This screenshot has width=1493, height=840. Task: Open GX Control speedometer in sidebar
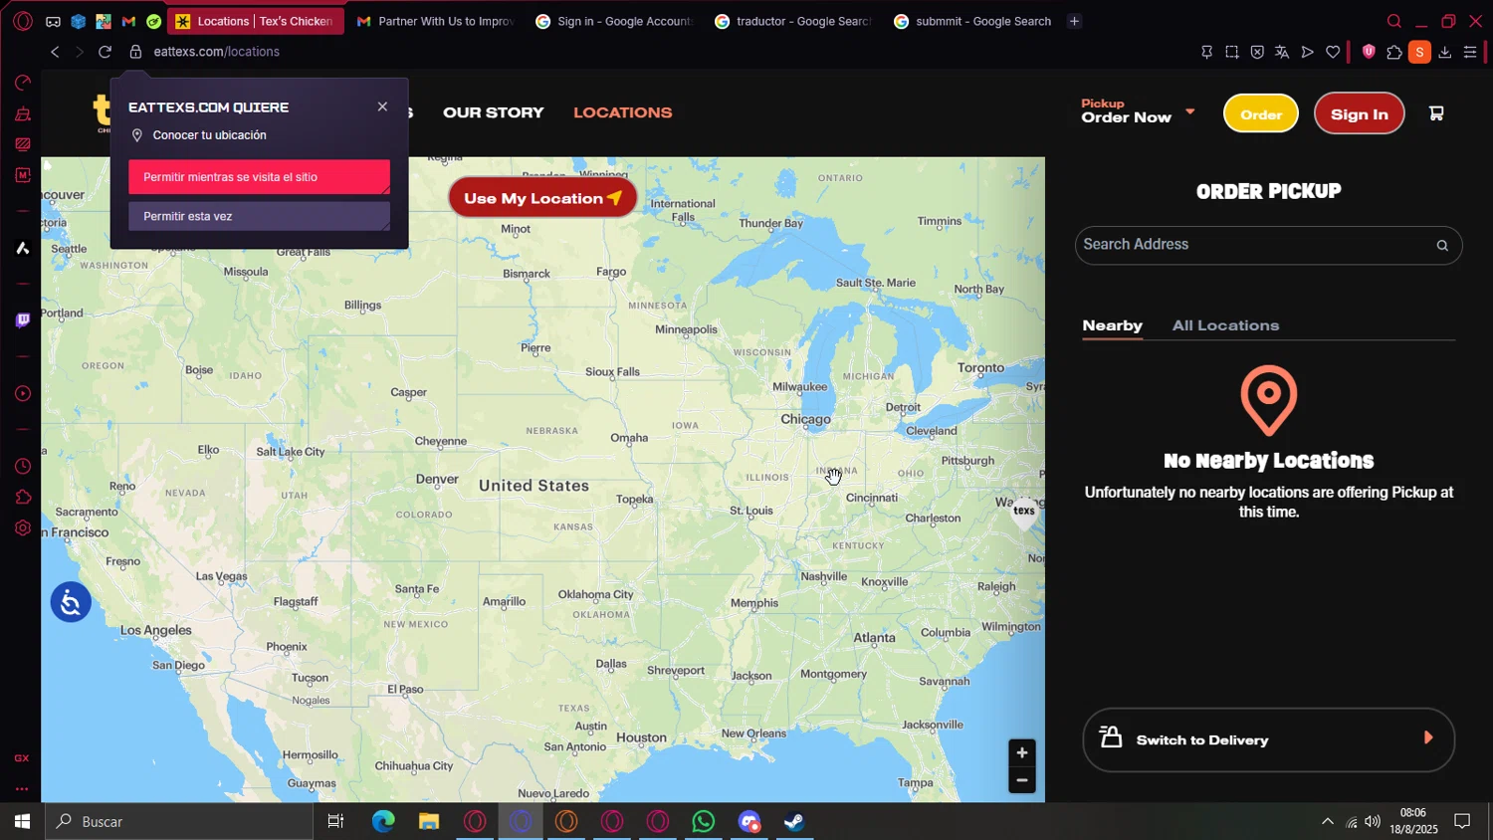(23, 83)
